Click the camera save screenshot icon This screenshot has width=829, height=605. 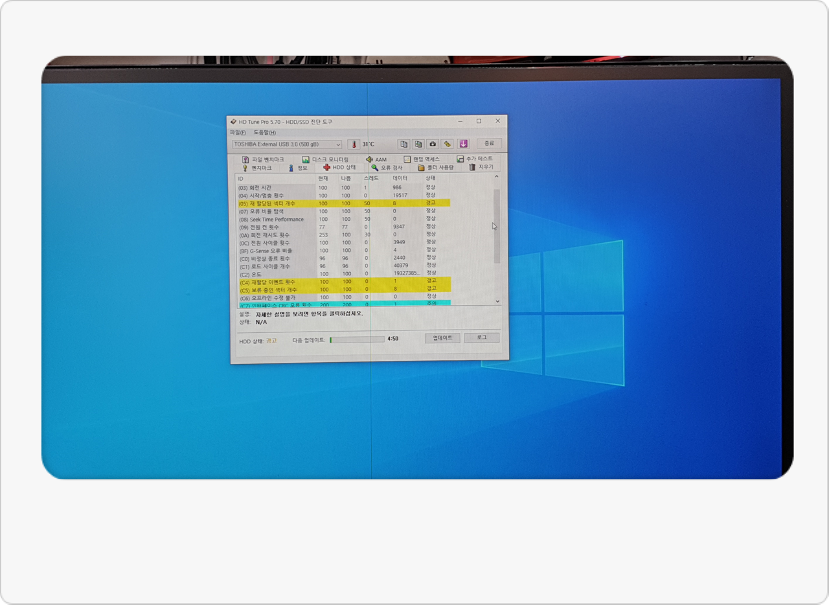(433, 144)
